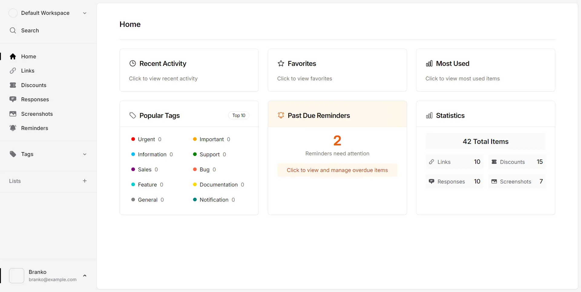The width and height of the screenshot is (581, 292).
Task: Select the red Urgent tag dot
Action: (133, 139)
